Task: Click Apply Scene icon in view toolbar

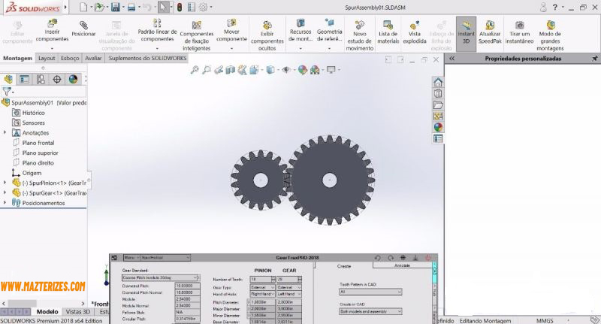Action: tap(315, 70)
